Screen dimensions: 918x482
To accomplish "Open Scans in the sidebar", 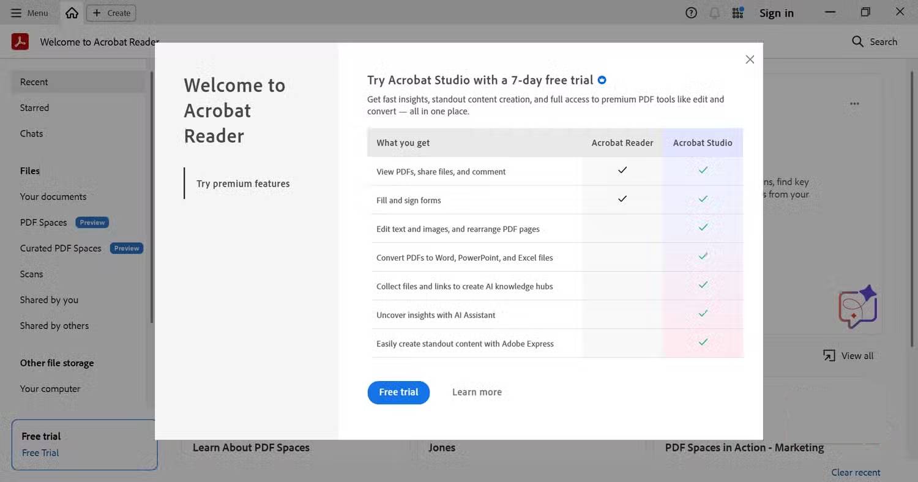I will 31,274.
